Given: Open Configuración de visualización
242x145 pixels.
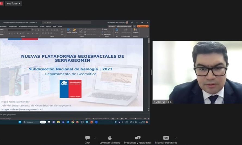Looking at the screenshot, I should click(101, 119).
